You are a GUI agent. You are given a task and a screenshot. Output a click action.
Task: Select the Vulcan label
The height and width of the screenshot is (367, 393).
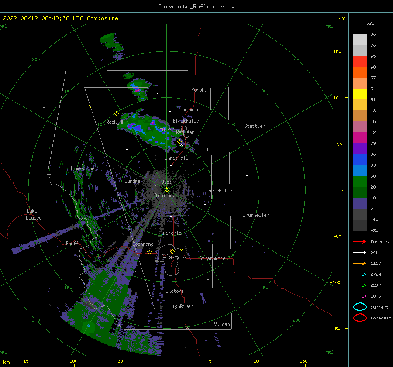tap(222, 324)
